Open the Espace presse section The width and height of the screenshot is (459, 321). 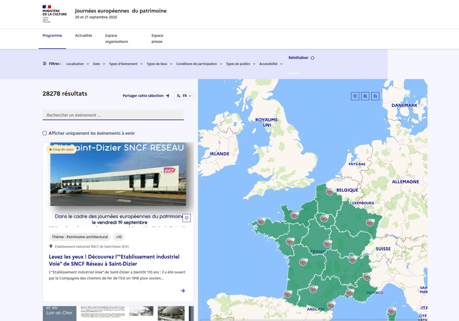[x=157, y=38]
